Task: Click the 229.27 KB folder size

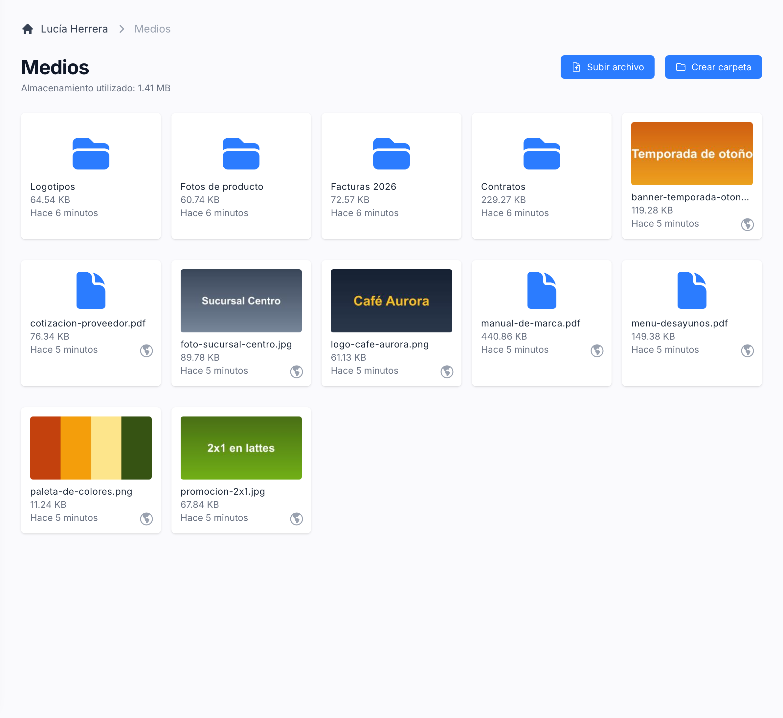Action: click(503, 200)
